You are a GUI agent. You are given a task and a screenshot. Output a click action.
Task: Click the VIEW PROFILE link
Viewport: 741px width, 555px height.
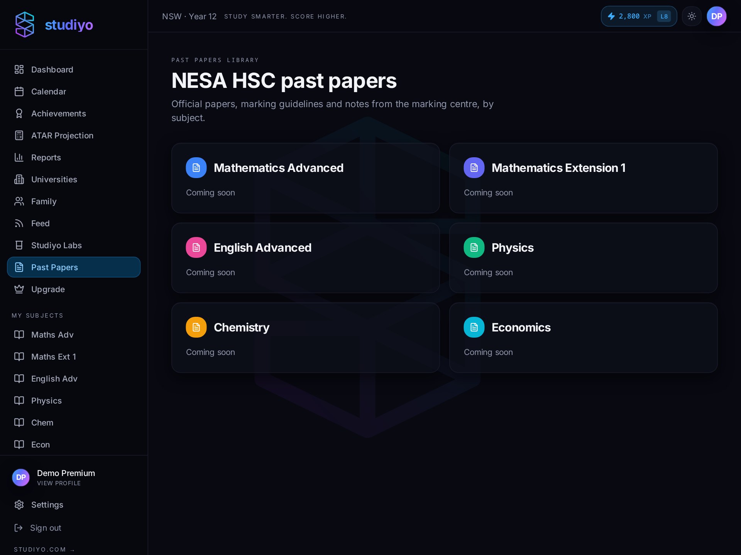point(59,483)
